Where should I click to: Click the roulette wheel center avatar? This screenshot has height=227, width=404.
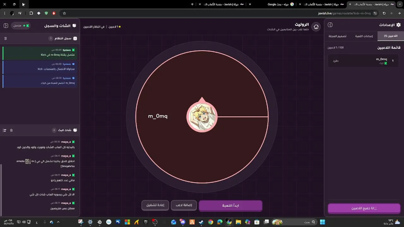coord(202,117)
